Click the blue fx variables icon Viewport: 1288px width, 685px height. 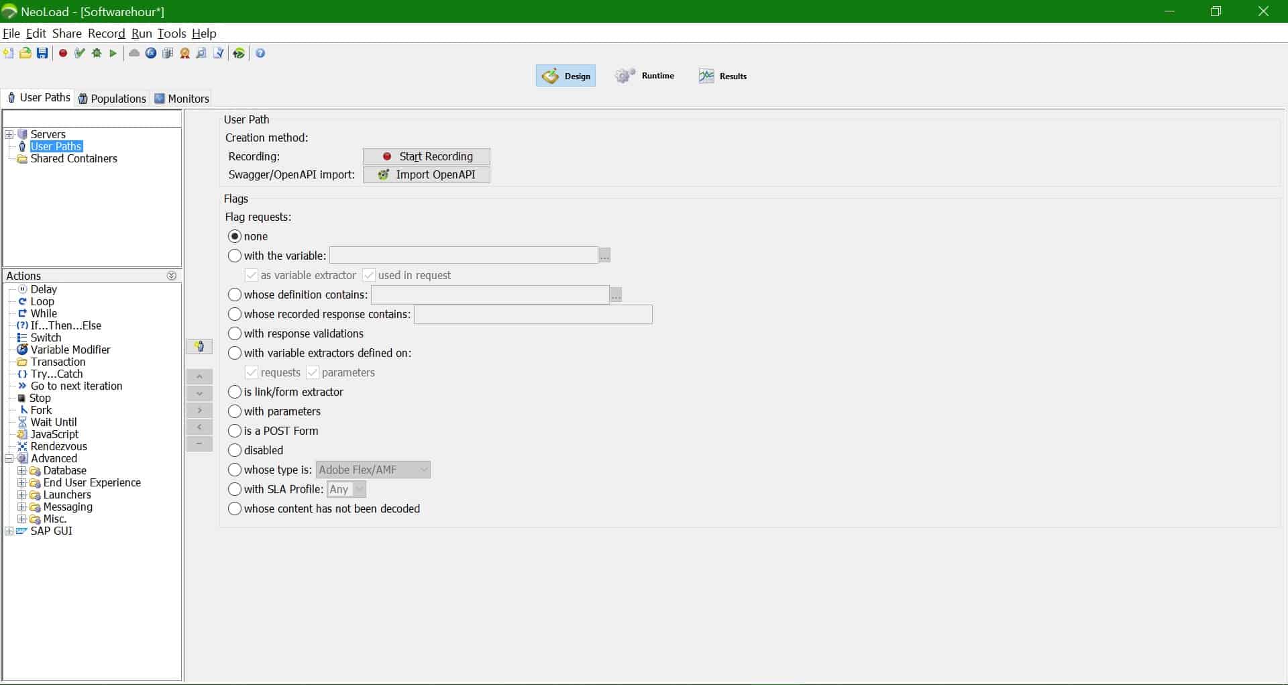point(151,54)
